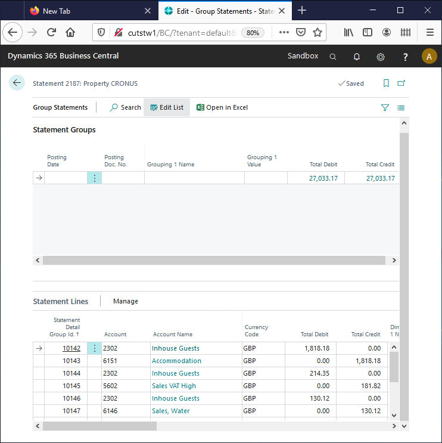Click the Grouping 1 Name column header
Viewport: 442px width, 443px height.
(x=170, y=165)
